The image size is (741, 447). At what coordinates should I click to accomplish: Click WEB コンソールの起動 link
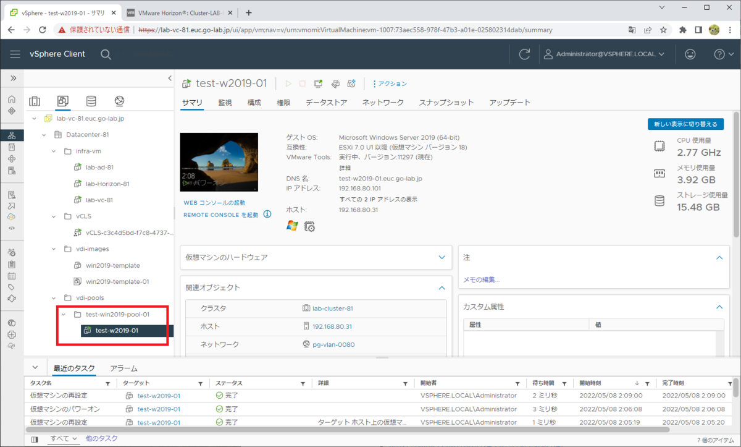[214, 203]
